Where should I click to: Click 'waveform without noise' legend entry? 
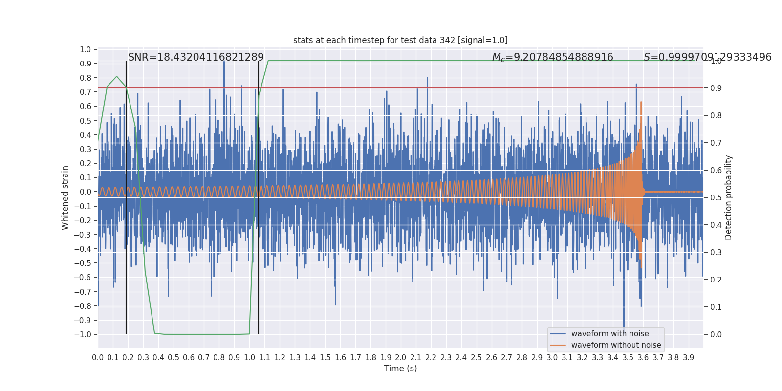click(x=616, y=345)
